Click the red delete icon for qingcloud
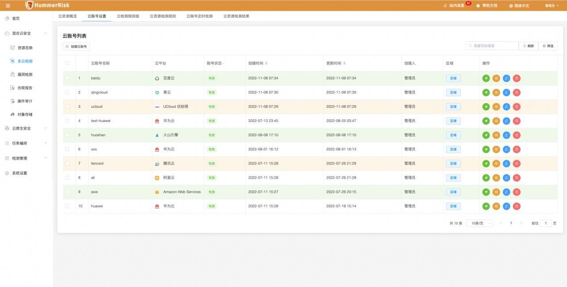Viewport: 567px width, 287px height. point(517,93)
